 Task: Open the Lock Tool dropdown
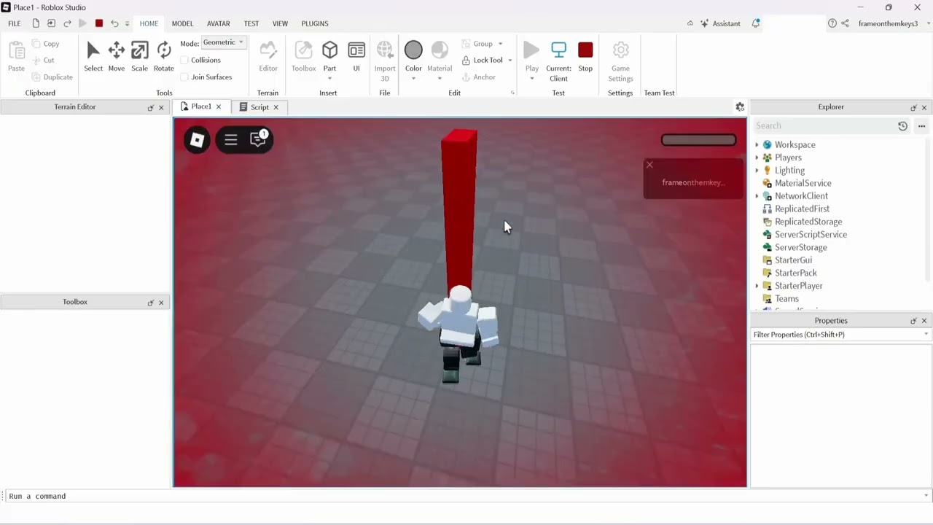point(510,61)
